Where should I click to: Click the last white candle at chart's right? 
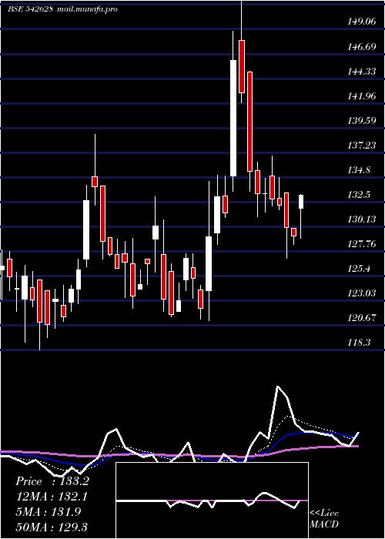301,202
